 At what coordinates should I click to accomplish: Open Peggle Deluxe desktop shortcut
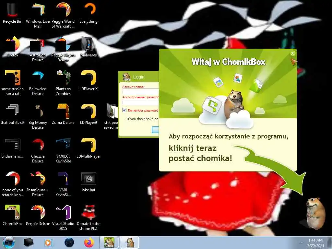38,215
